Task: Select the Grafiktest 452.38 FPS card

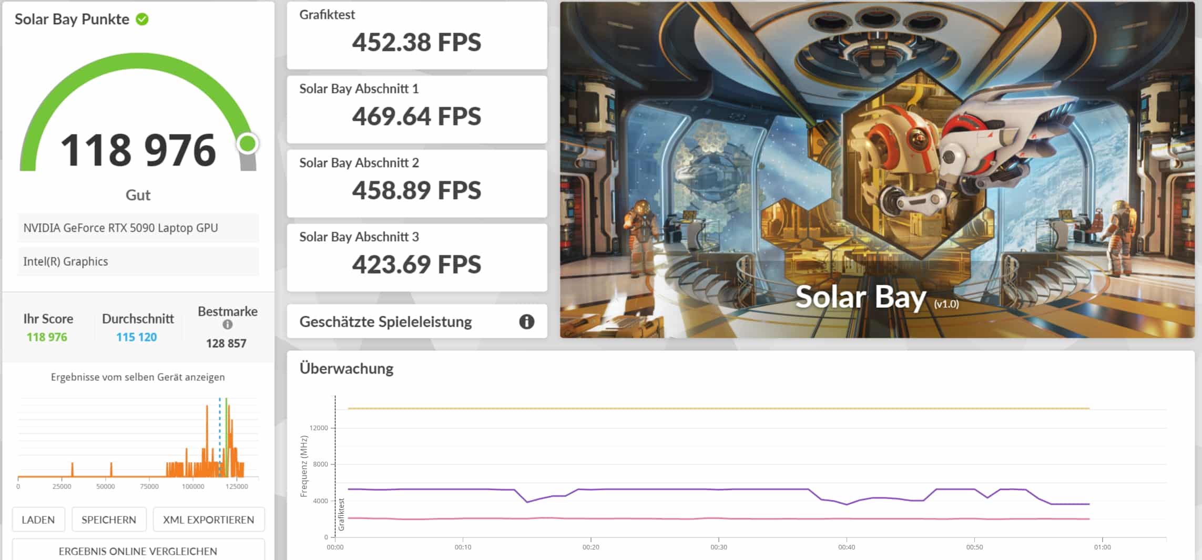Action: tap(416, 35)
